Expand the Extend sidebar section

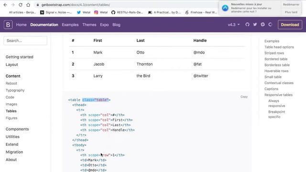(12, 144)
